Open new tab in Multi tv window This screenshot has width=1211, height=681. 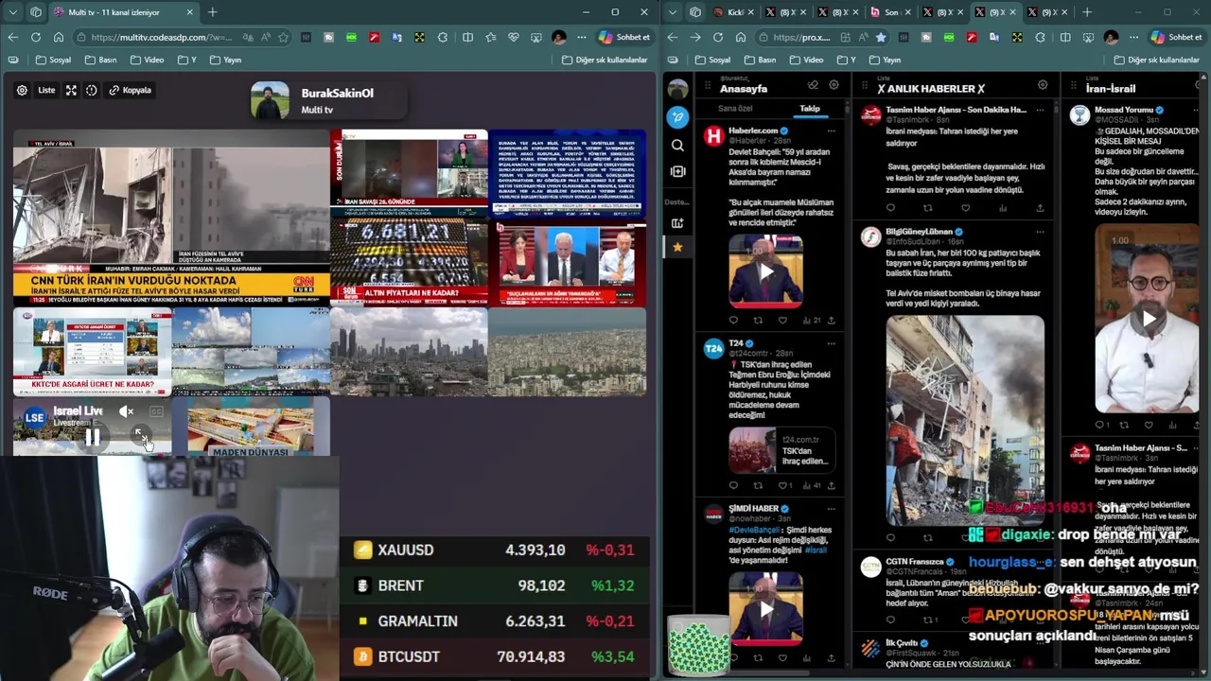(212, 12)
